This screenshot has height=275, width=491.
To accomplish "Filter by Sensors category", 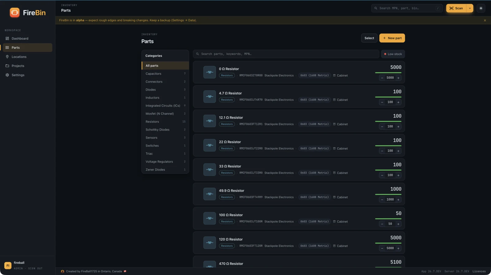I will [x=165, y=137].
